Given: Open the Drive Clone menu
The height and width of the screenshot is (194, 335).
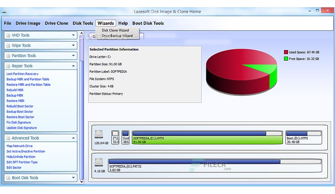Looking at the screenshot, I should (x=57, y=23).
